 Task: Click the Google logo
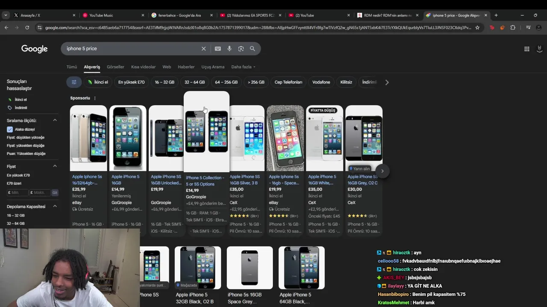click(35, 49)
